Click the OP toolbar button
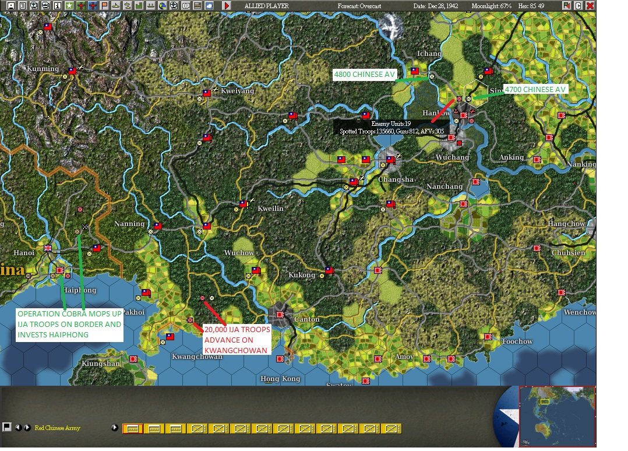The width and height of the screenshot is (628, 451). point(186,6)
